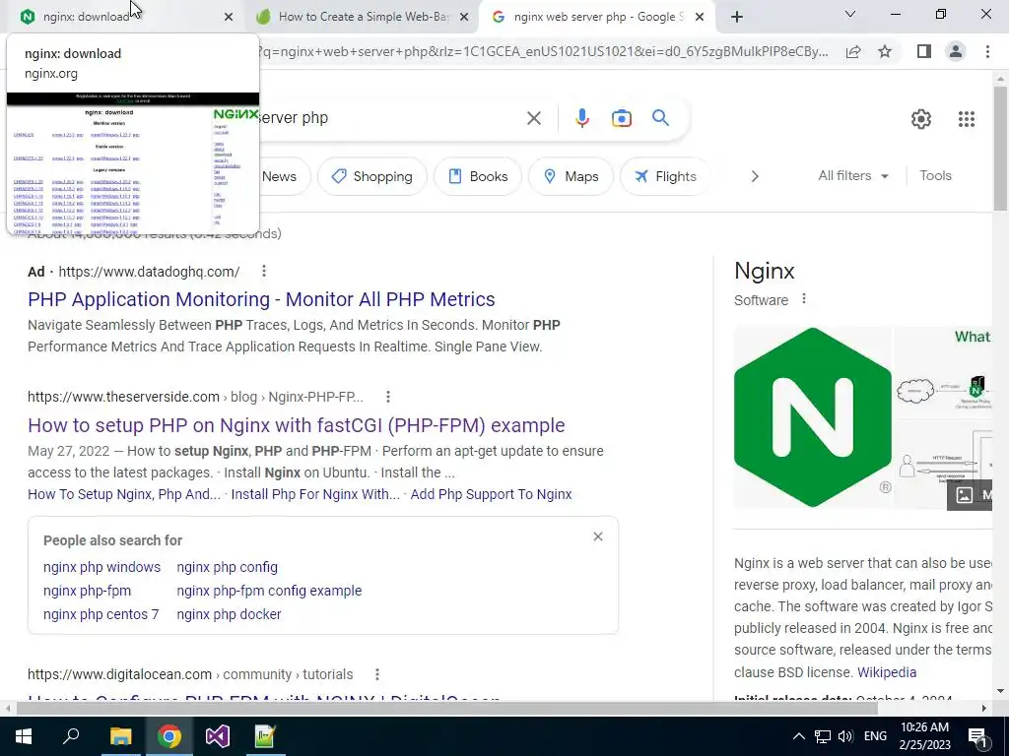This screenshot has width=1009, height=756.
Task: Open search Tools
Action: point(935,175)
